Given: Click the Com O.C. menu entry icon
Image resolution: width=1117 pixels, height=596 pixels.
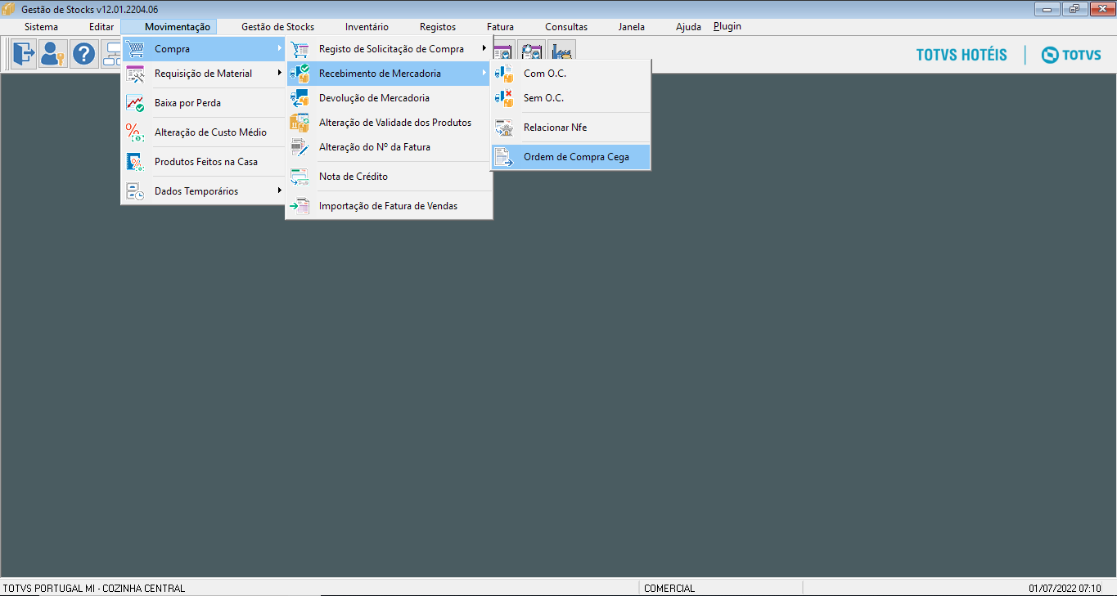Looking at the screenshot, I should coord(503,74).
